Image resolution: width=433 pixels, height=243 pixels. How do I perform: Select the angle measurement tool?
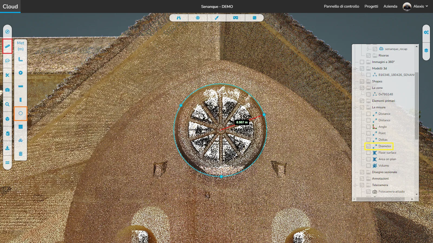click(21, 59)
